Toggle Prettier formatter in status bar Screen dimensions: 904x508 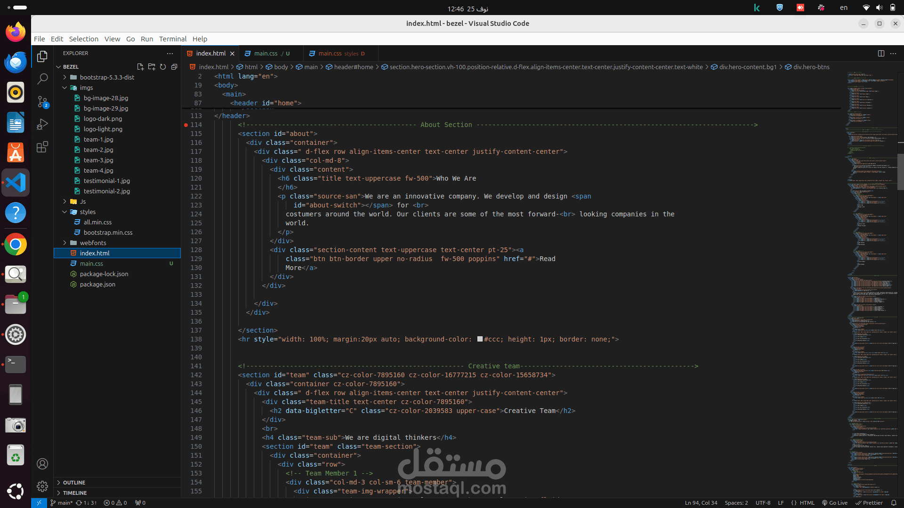pos(869,503)
